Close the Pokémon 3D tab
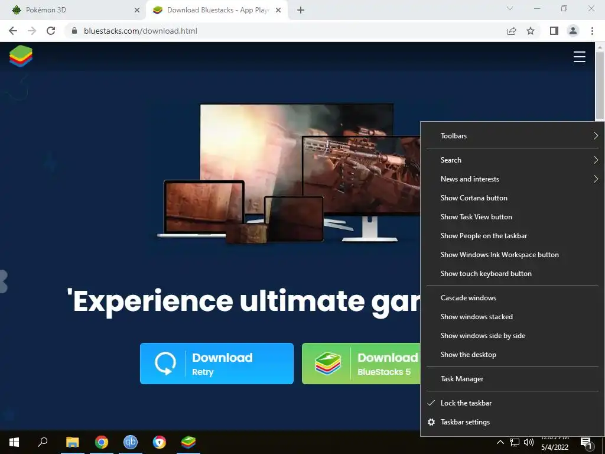Viewport: 605px width, 454px height. tap(137, 11)
